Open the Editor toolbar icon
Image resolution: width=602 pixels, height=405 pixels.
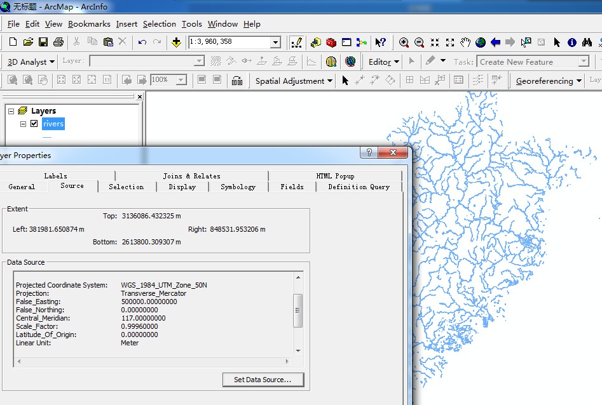tap(296, 42)
